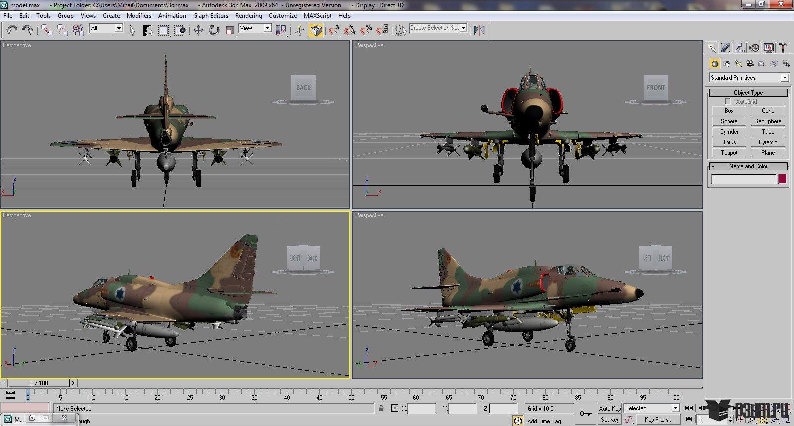Image resolution: width=794 pixels, height=426 pixels.
Task: Select the Select and Rotate tool
Action: point(214,30)
